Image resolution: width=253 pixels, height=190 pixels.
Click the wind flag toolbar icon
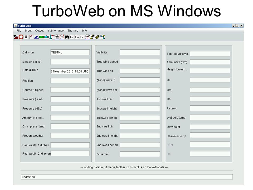coord(31,37)
